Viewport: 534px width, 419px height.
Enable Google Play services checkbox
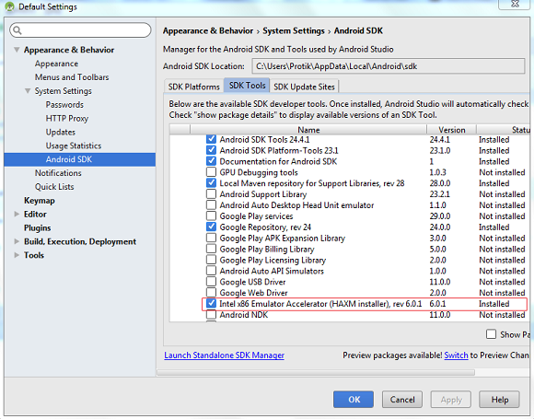(211, 215)
